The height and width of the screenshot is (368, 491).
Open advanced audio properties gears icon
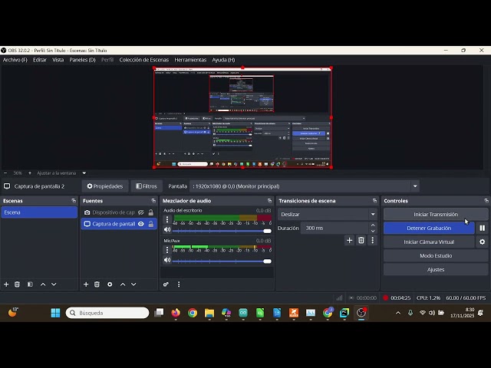(166, 284)
